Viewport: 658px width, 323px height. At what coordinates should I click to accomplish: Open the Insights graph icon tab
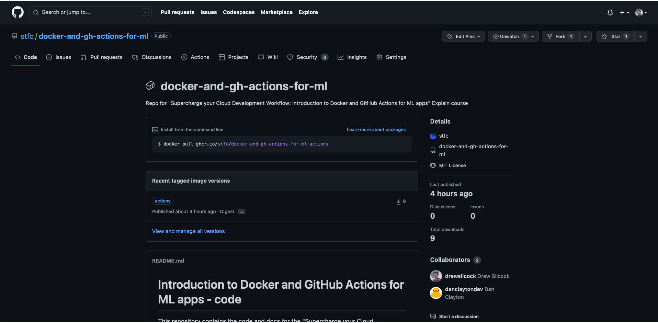coord(341,57)
